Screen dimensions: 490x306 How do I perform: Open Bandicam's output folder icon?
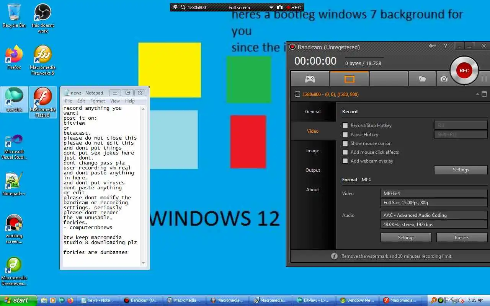(x=423, y=79)
